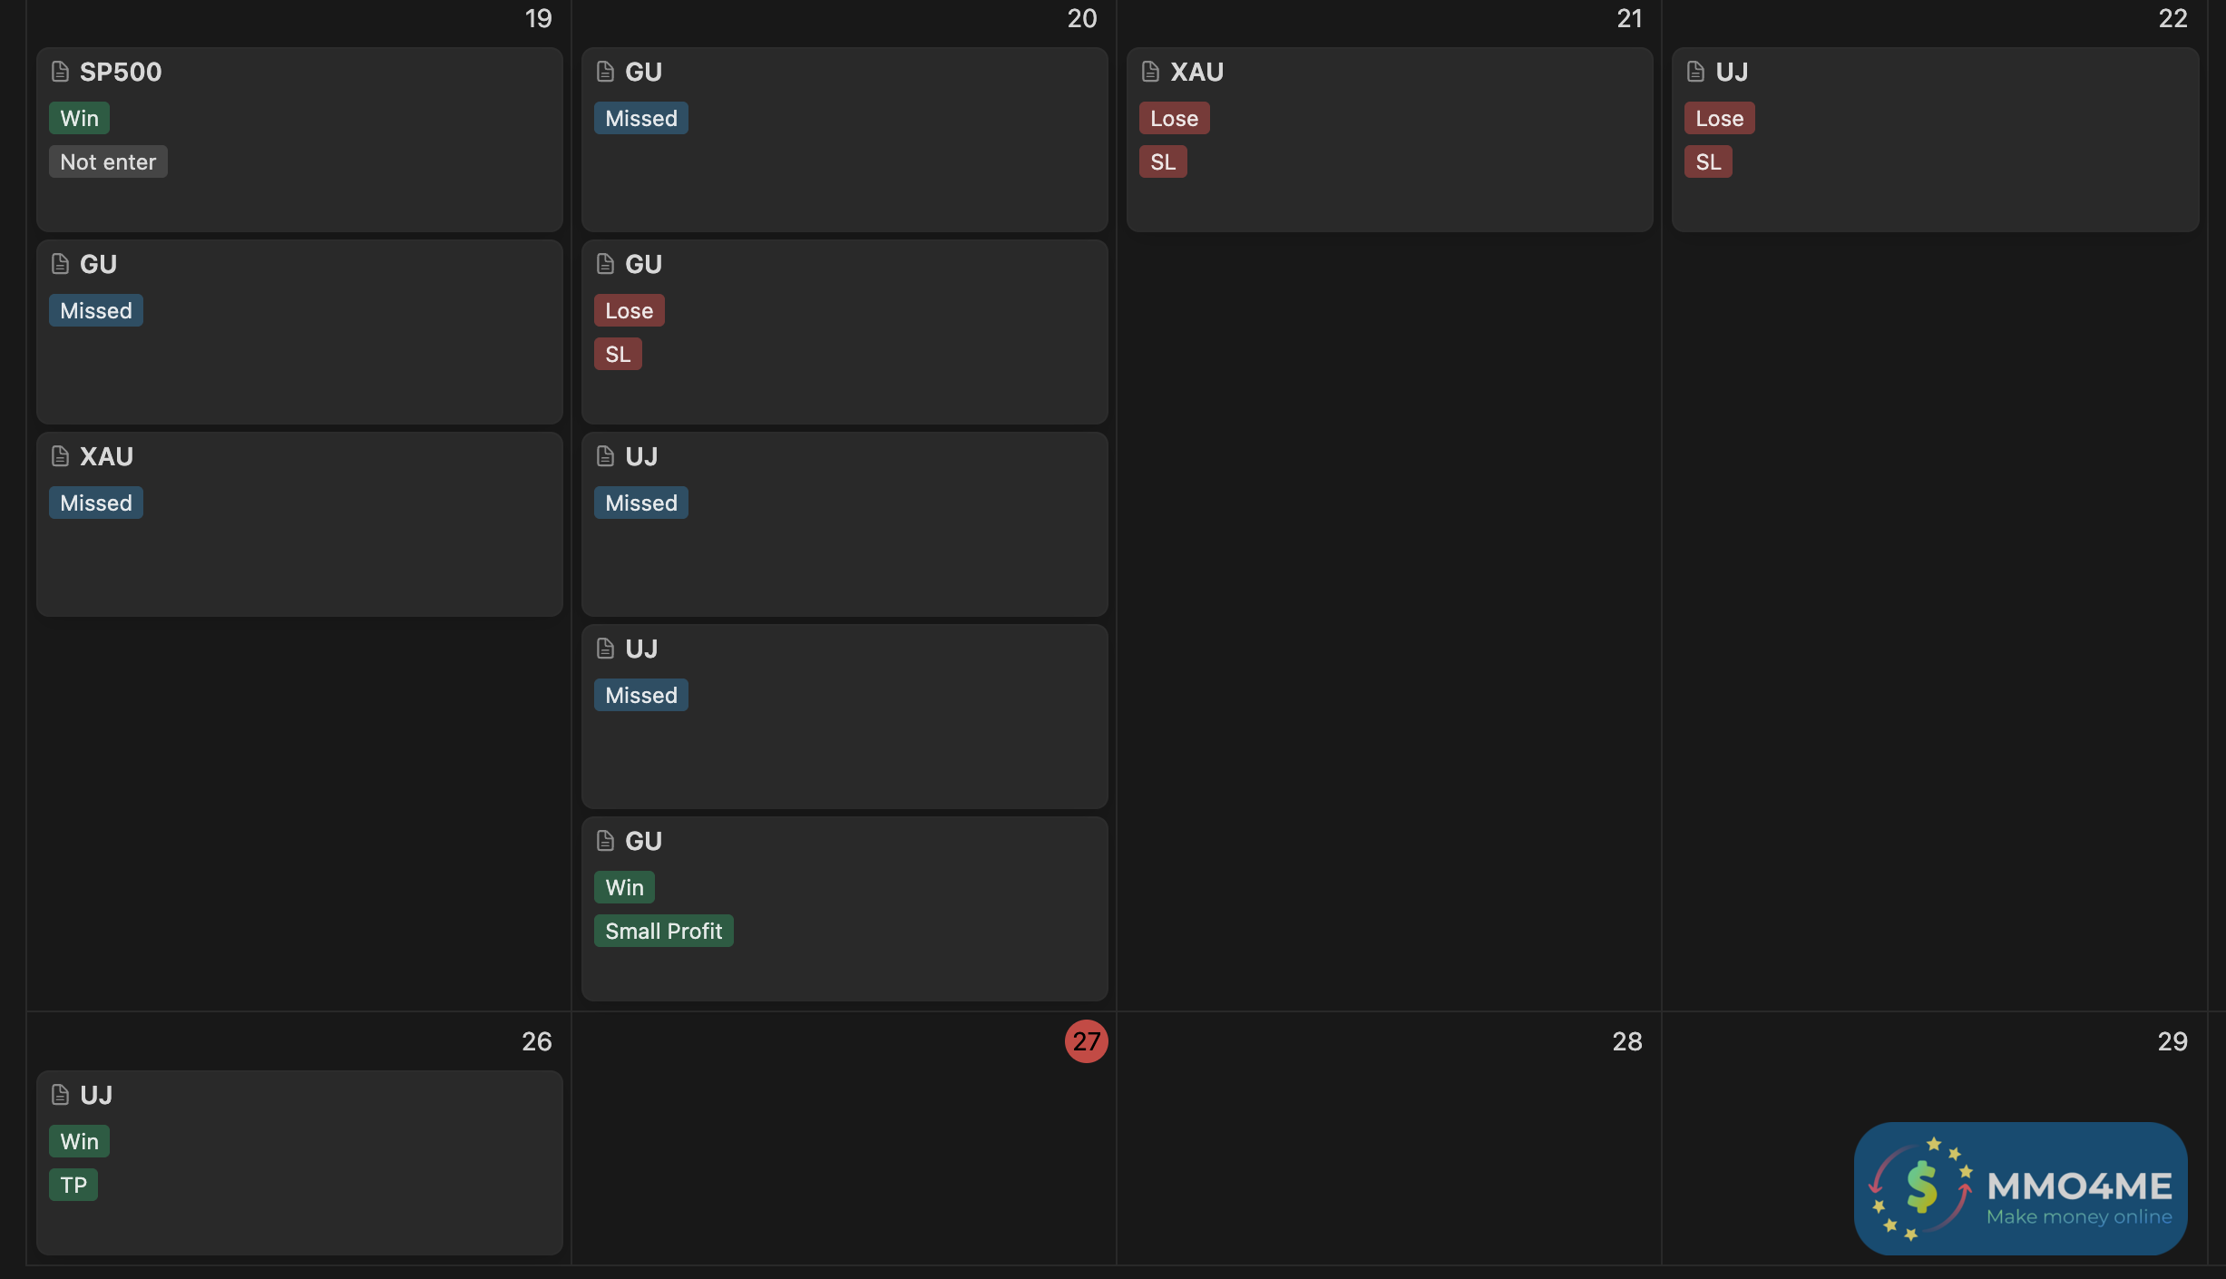Click the page icon next to SP500

[61, 72]
